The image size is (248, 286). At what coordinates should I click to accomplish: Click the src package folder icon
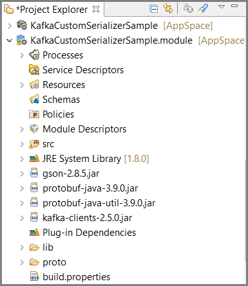pyautogui.click(x=34, y=144)
